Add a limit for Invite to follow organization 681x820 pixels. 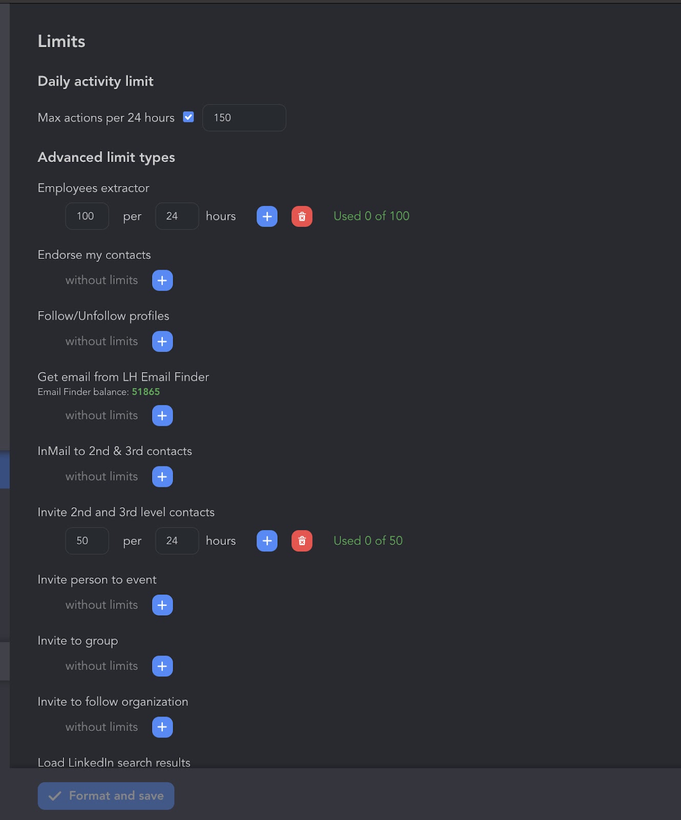(x=162, y=727)
